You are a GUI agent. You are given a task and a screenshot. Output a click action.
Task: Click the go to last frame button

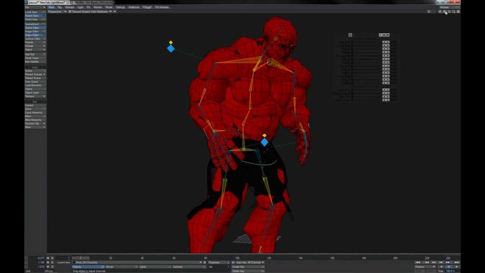tap(457, 262)
